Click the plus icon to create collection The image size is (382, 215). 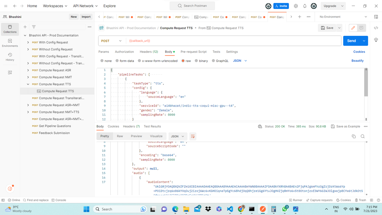25,27
